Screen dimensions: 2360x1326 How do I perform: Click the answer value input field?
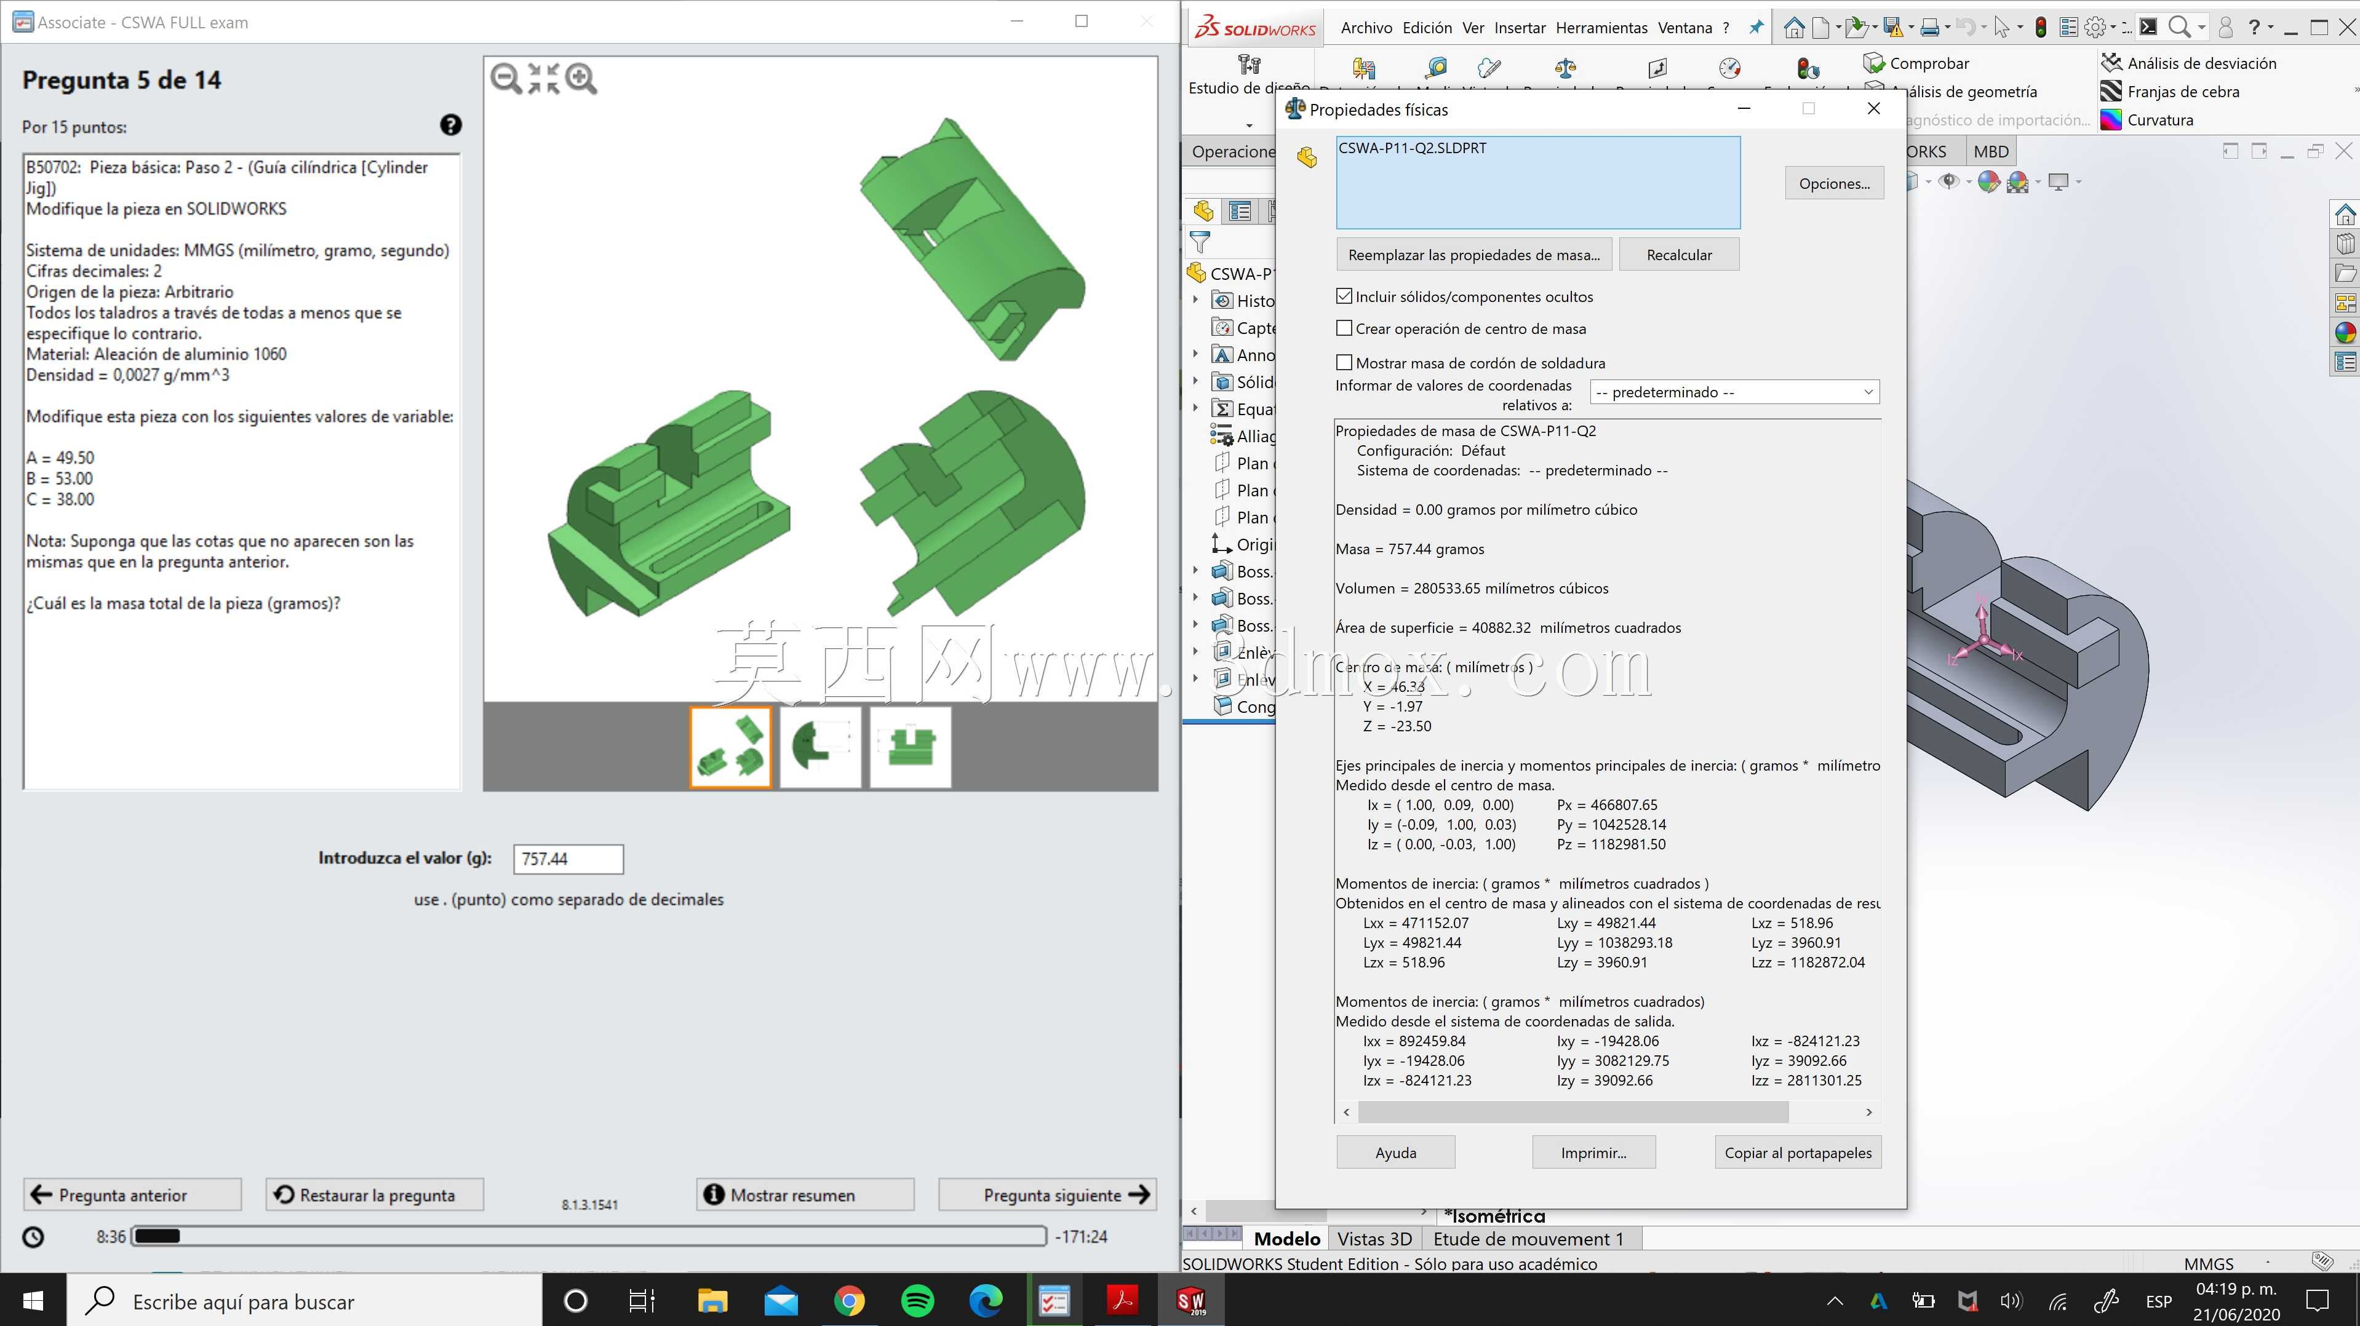click(568, 859)
